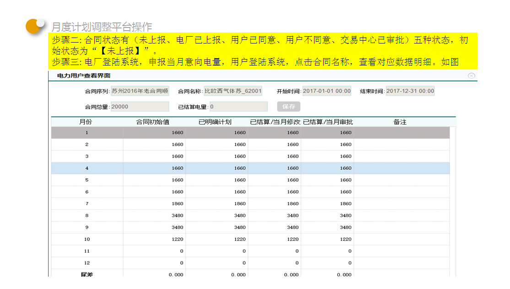This screenshot has height=289, width=510.
Task: Click the 合同序列 input field
Action: pyautogui.click(x=140, y=91)
